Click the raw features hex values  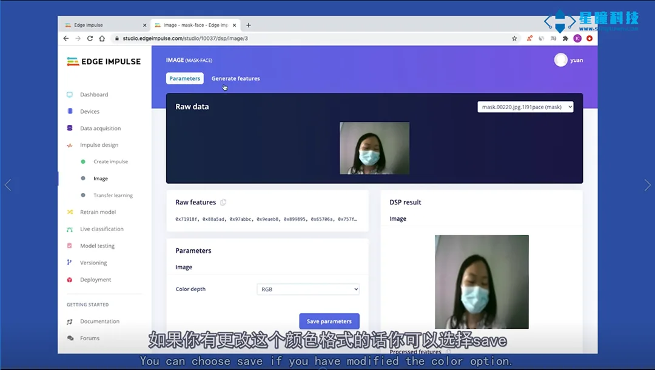pos(266,219)
